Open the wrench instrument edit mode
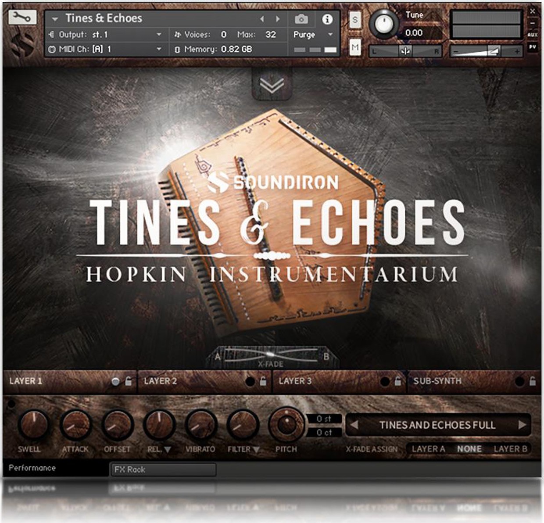This screenshot has height=523, width=544. (x=22, y=17)
